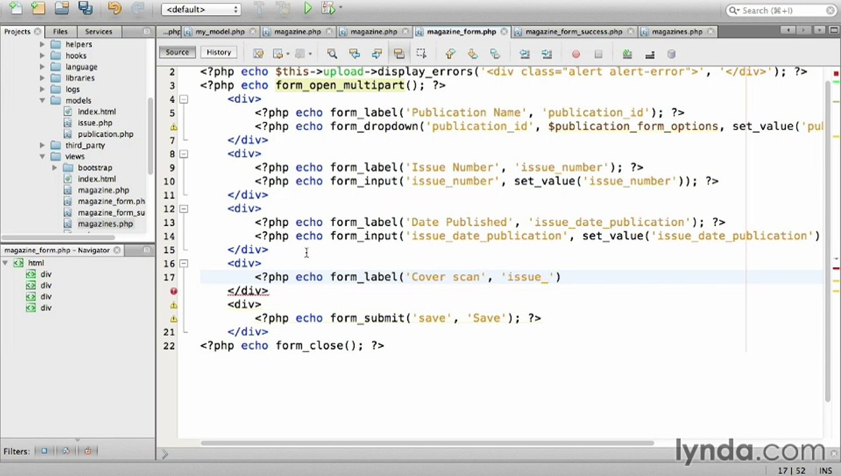This screenshot has height=476, width=841.
Task: Click Find Selection magnifier icon
Action: [332, 54]
